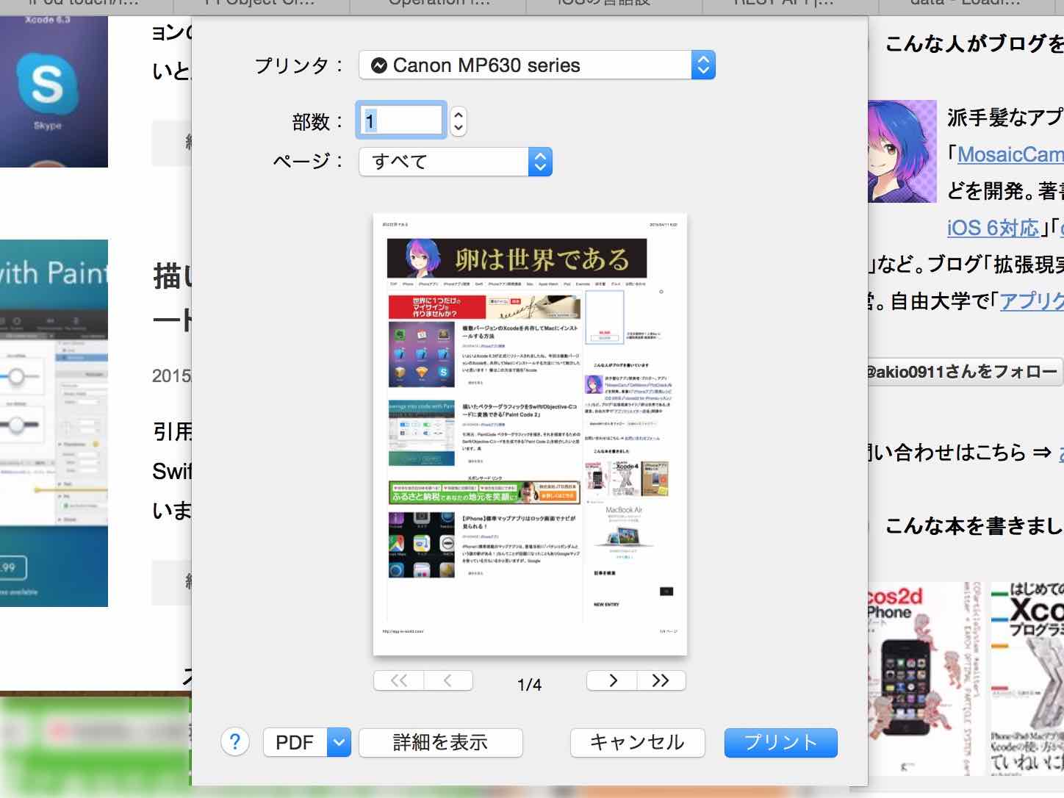The width and height of the screenshot is (1064, 798).
Task: Jump to first preview page button
Action: [399, 680]
